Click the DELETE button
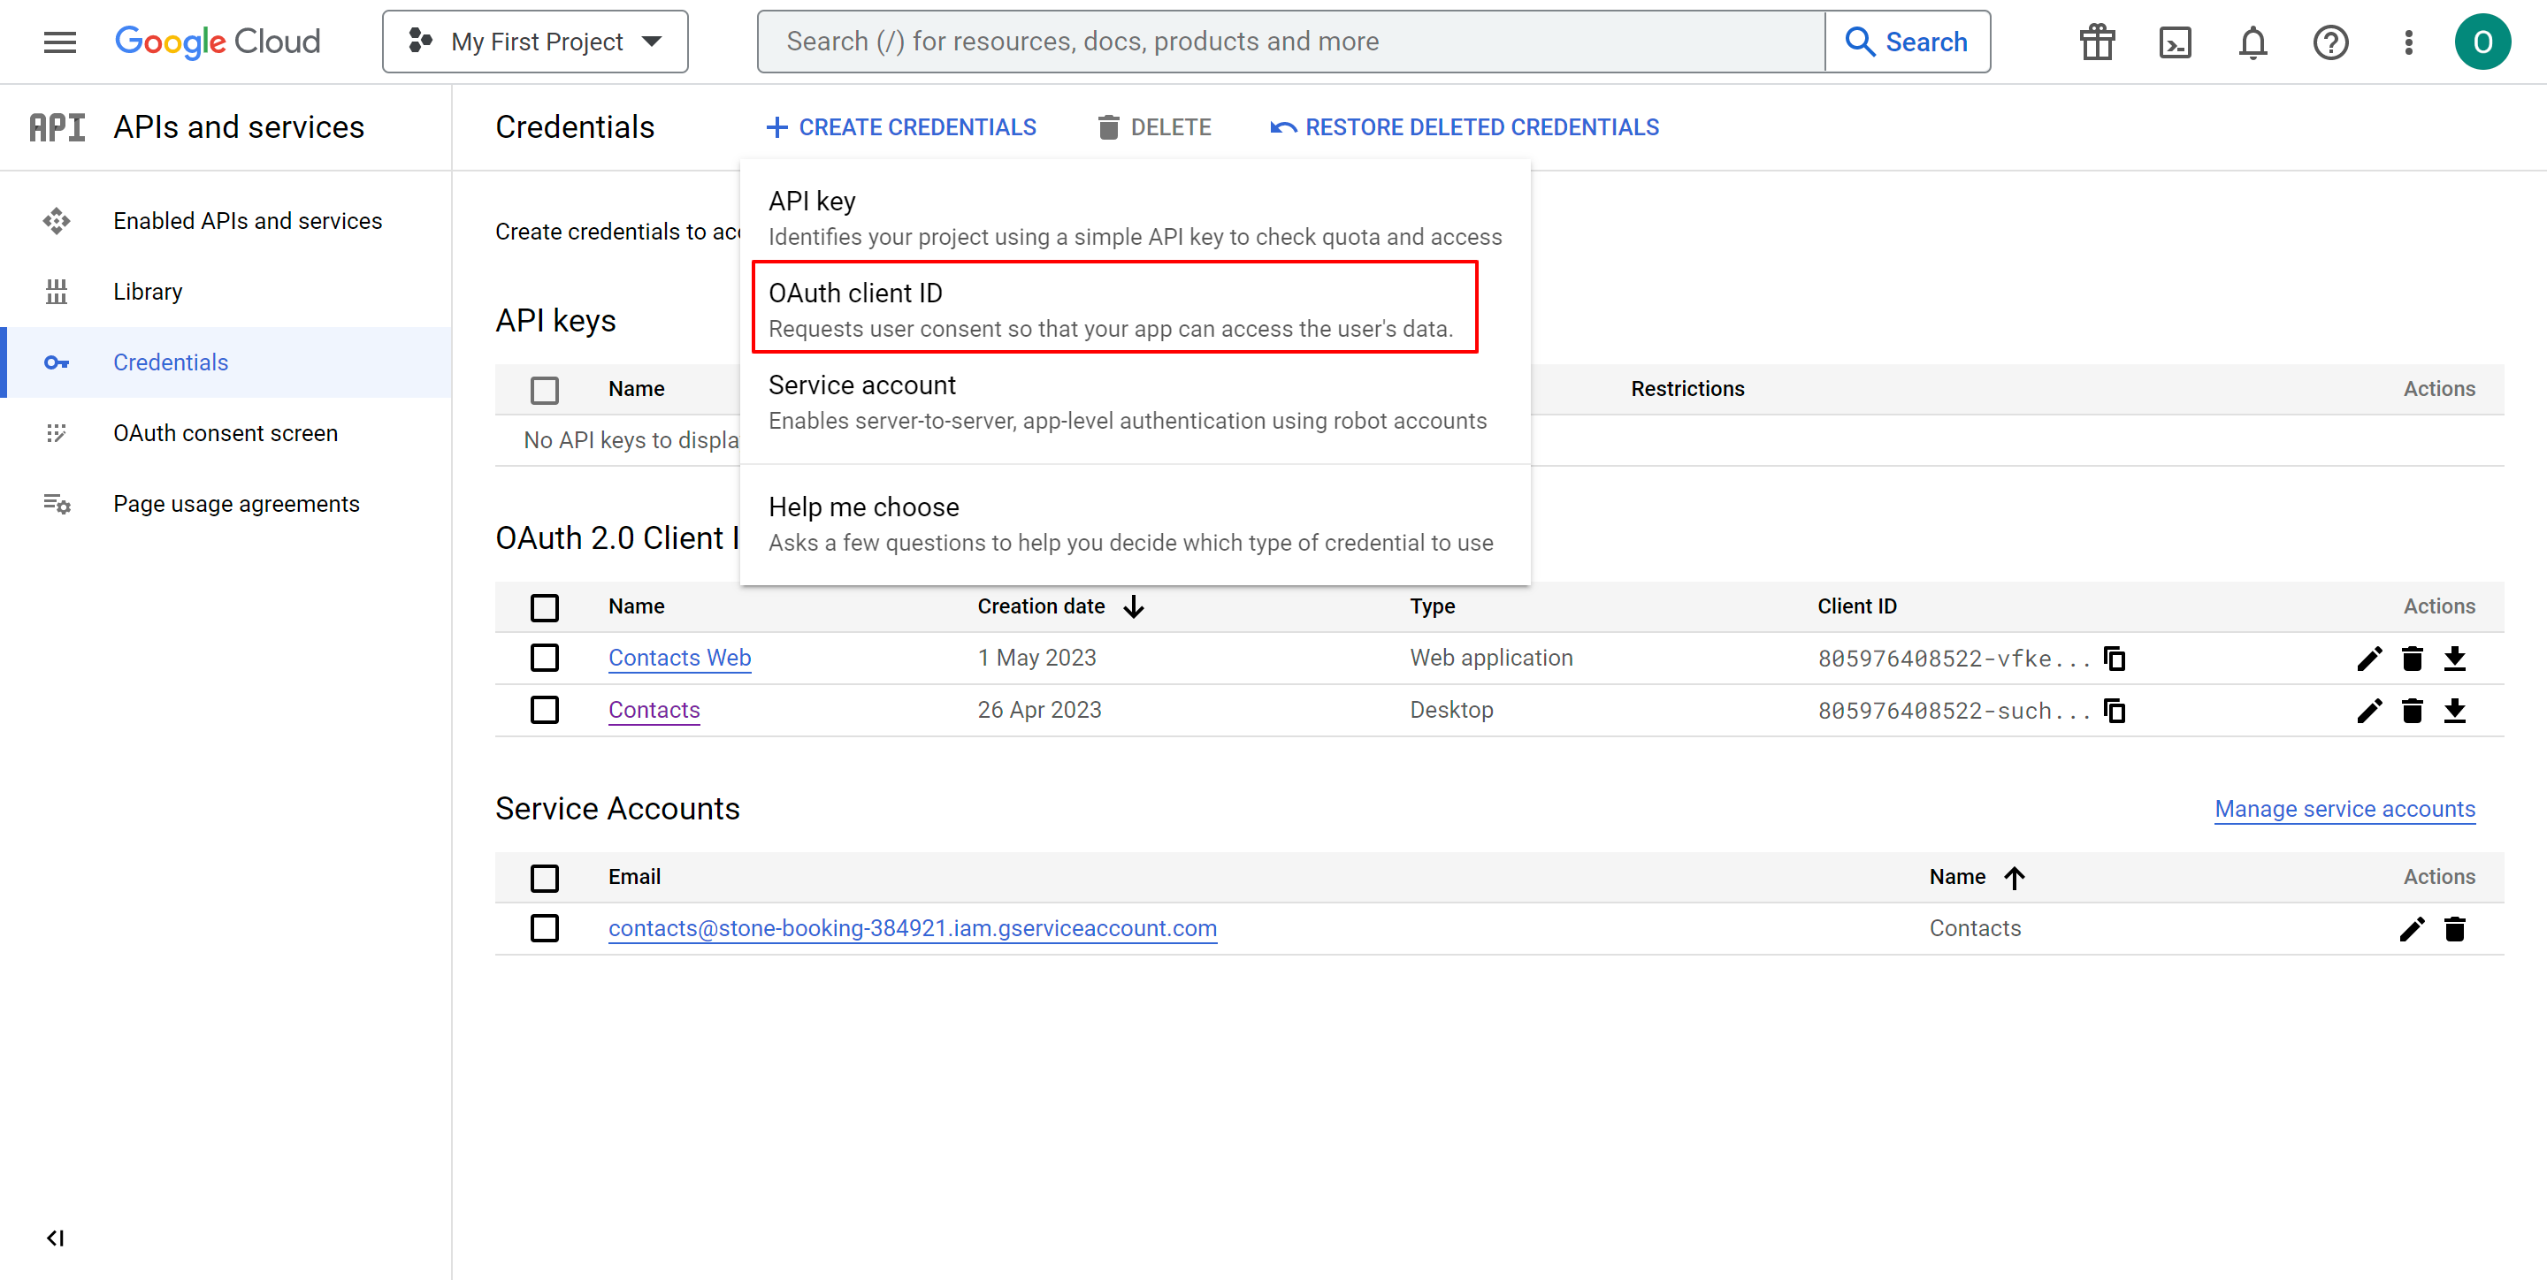The height and width of the screenshot is (1280, 2547). tap(1154, 127)
